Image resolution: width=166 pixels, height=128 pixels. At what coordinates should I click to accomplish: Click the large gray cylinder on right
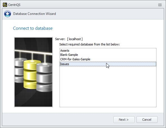click(44, 77)
